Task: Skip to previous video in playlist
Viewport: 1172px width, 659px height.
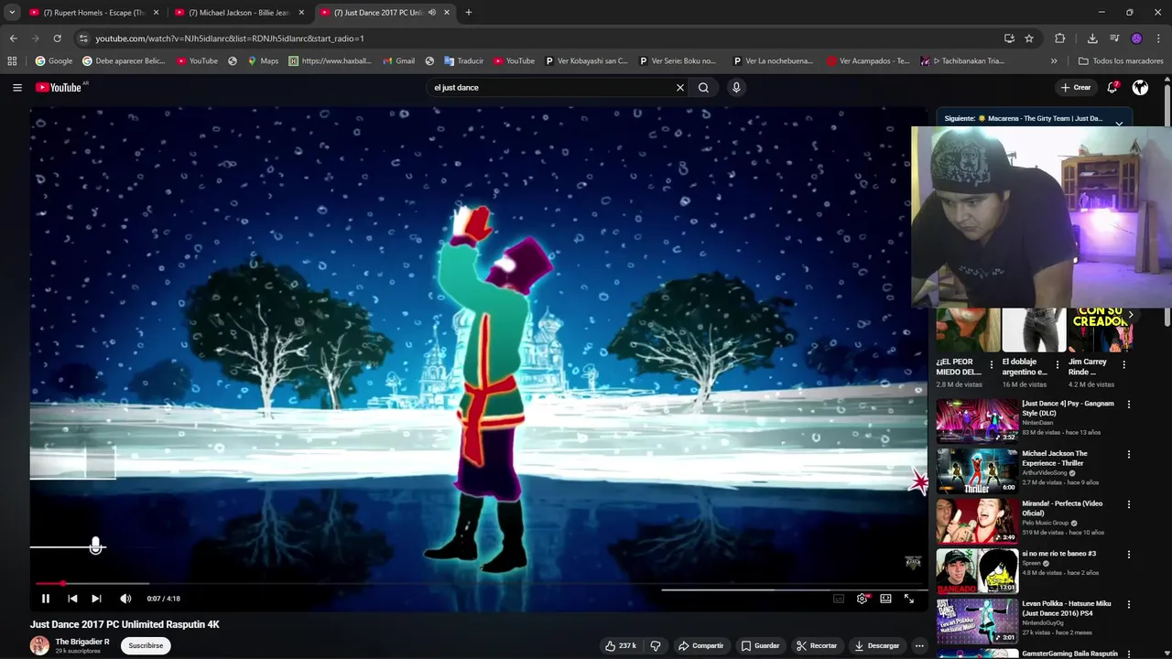Action: pos(72,599)
